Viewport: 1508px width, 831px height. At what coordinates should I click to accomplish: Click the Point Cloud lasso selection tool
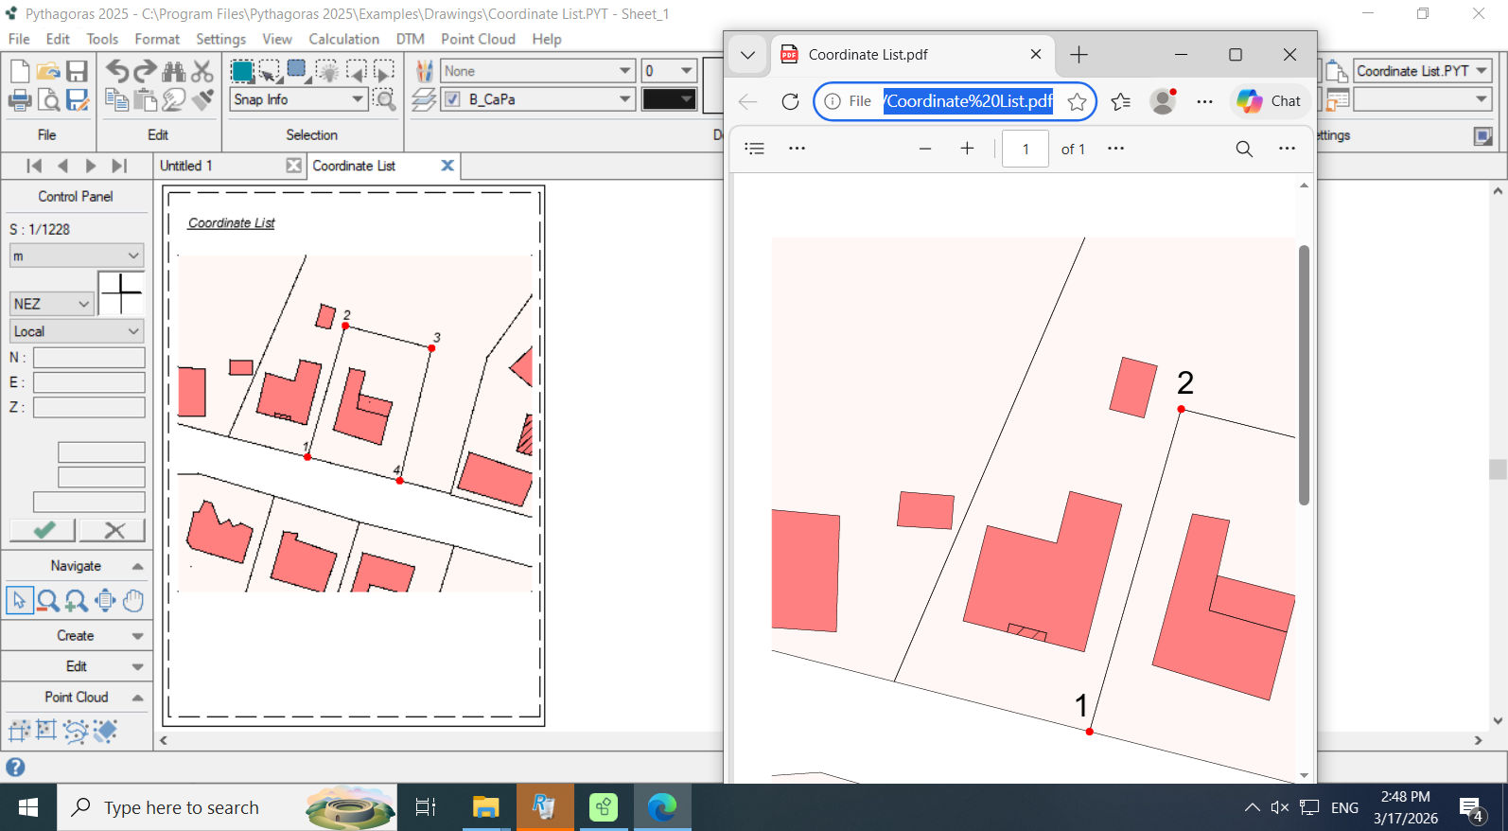tap(77, 731)
